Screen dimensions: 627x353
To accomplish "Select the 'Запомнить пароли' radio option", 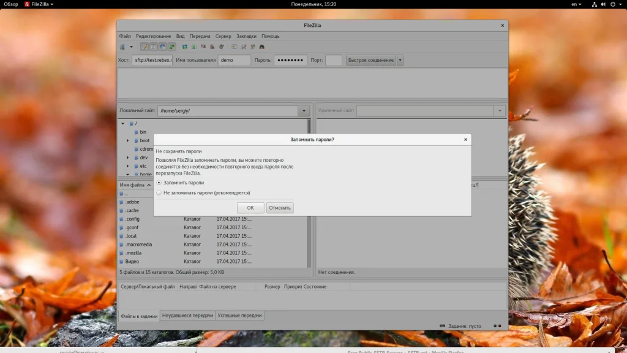I will (x=159, y=183).
